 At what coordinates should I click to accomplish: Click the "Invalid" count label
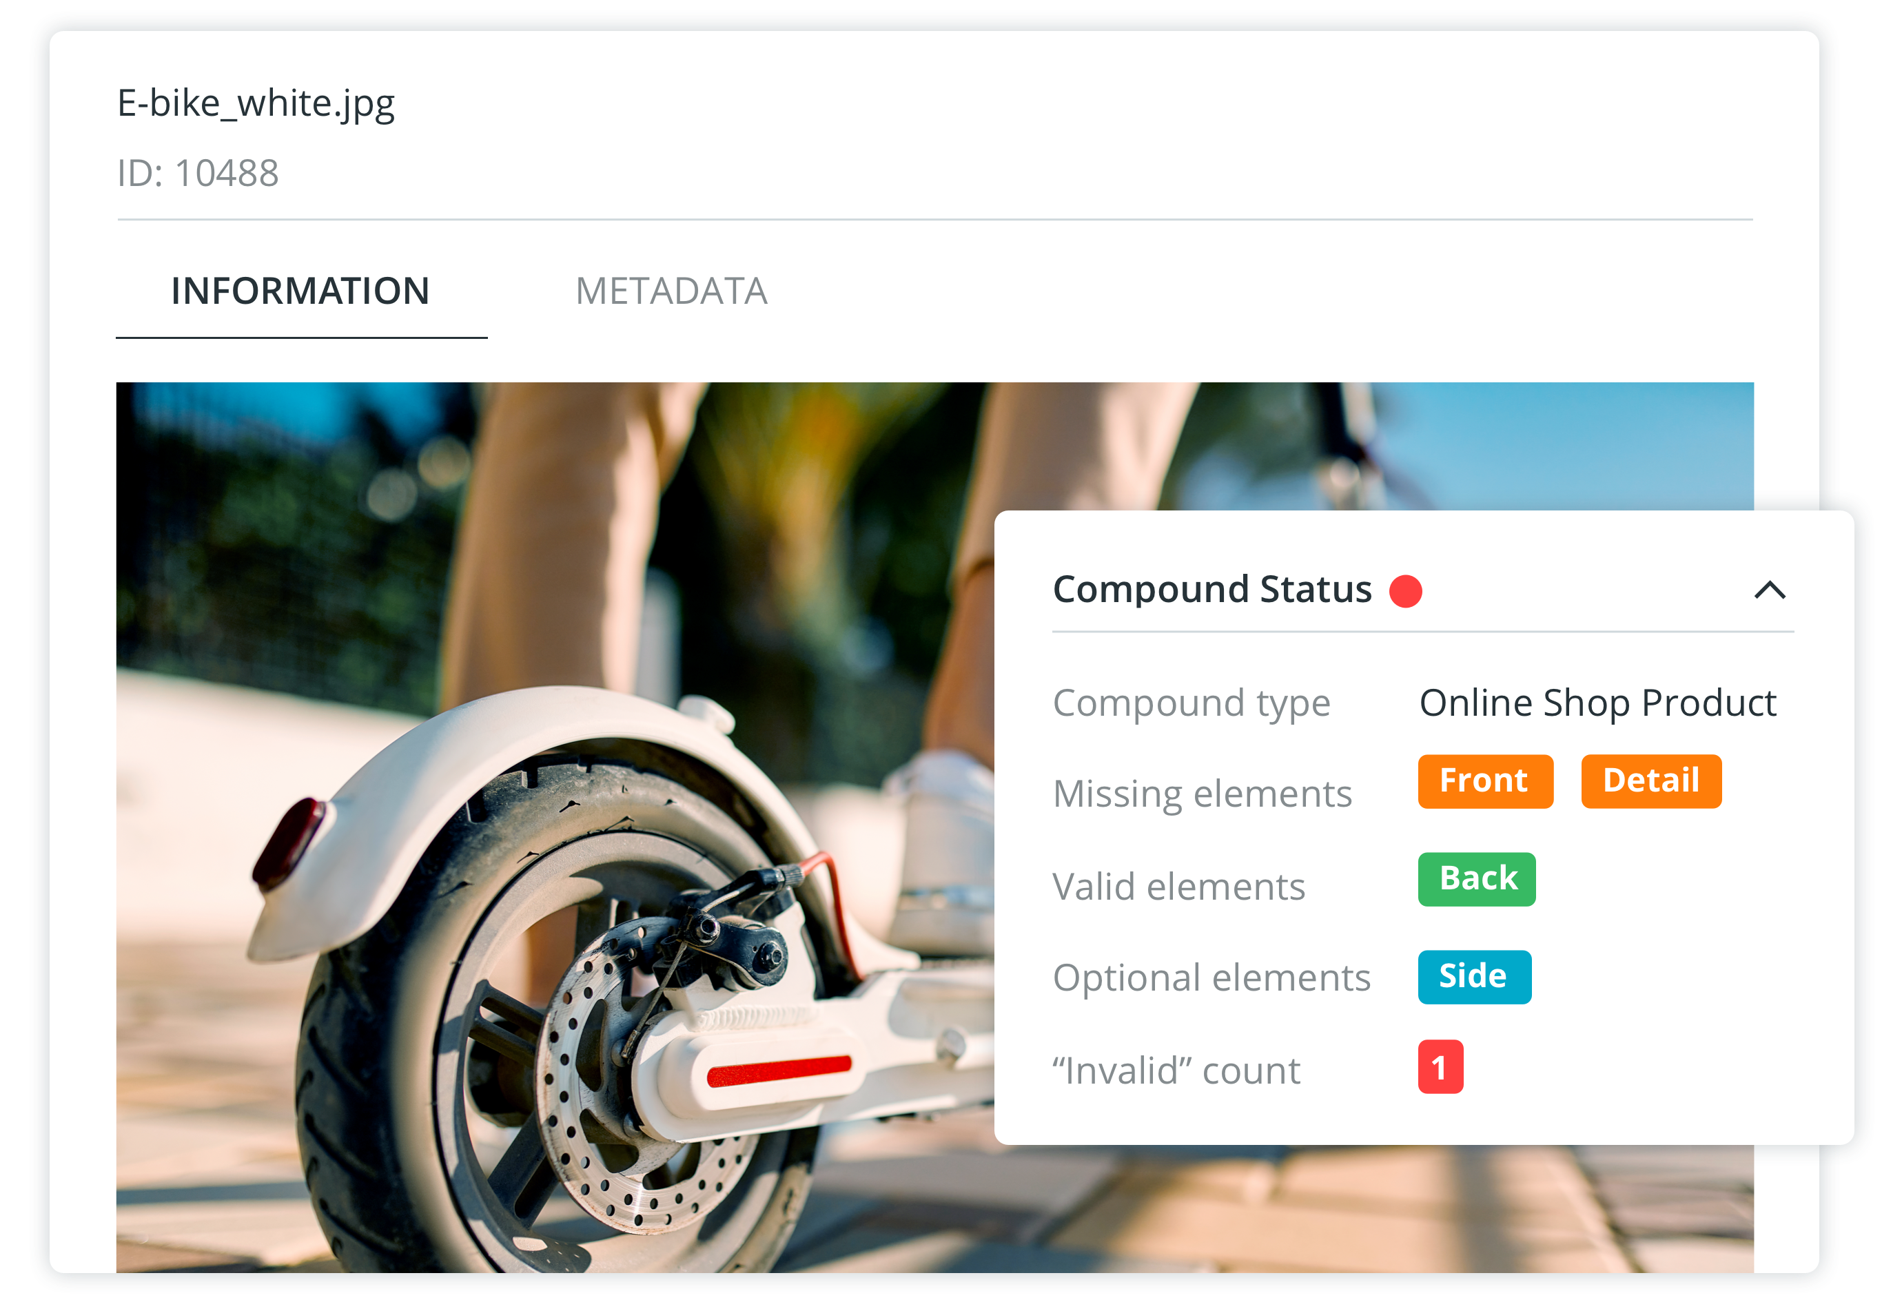(1176, 1071)
